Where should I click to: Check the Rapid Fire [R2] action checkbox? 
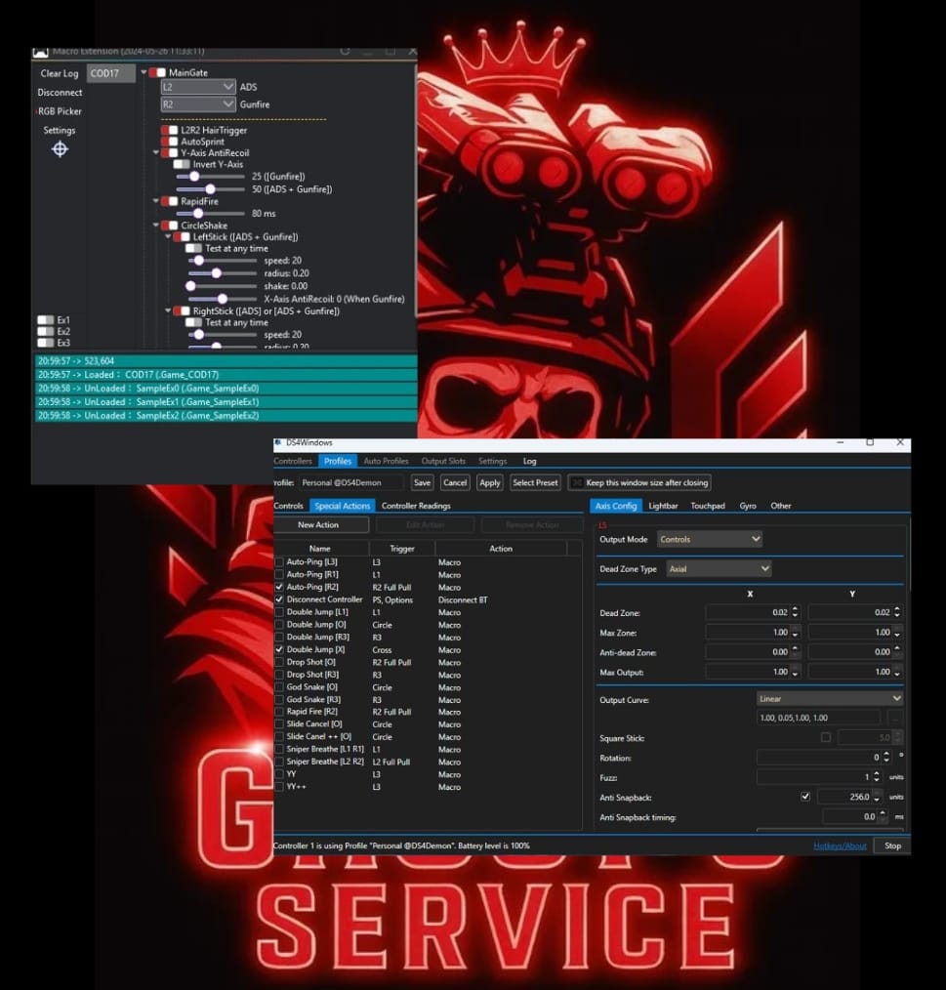(x=280, y=712)
